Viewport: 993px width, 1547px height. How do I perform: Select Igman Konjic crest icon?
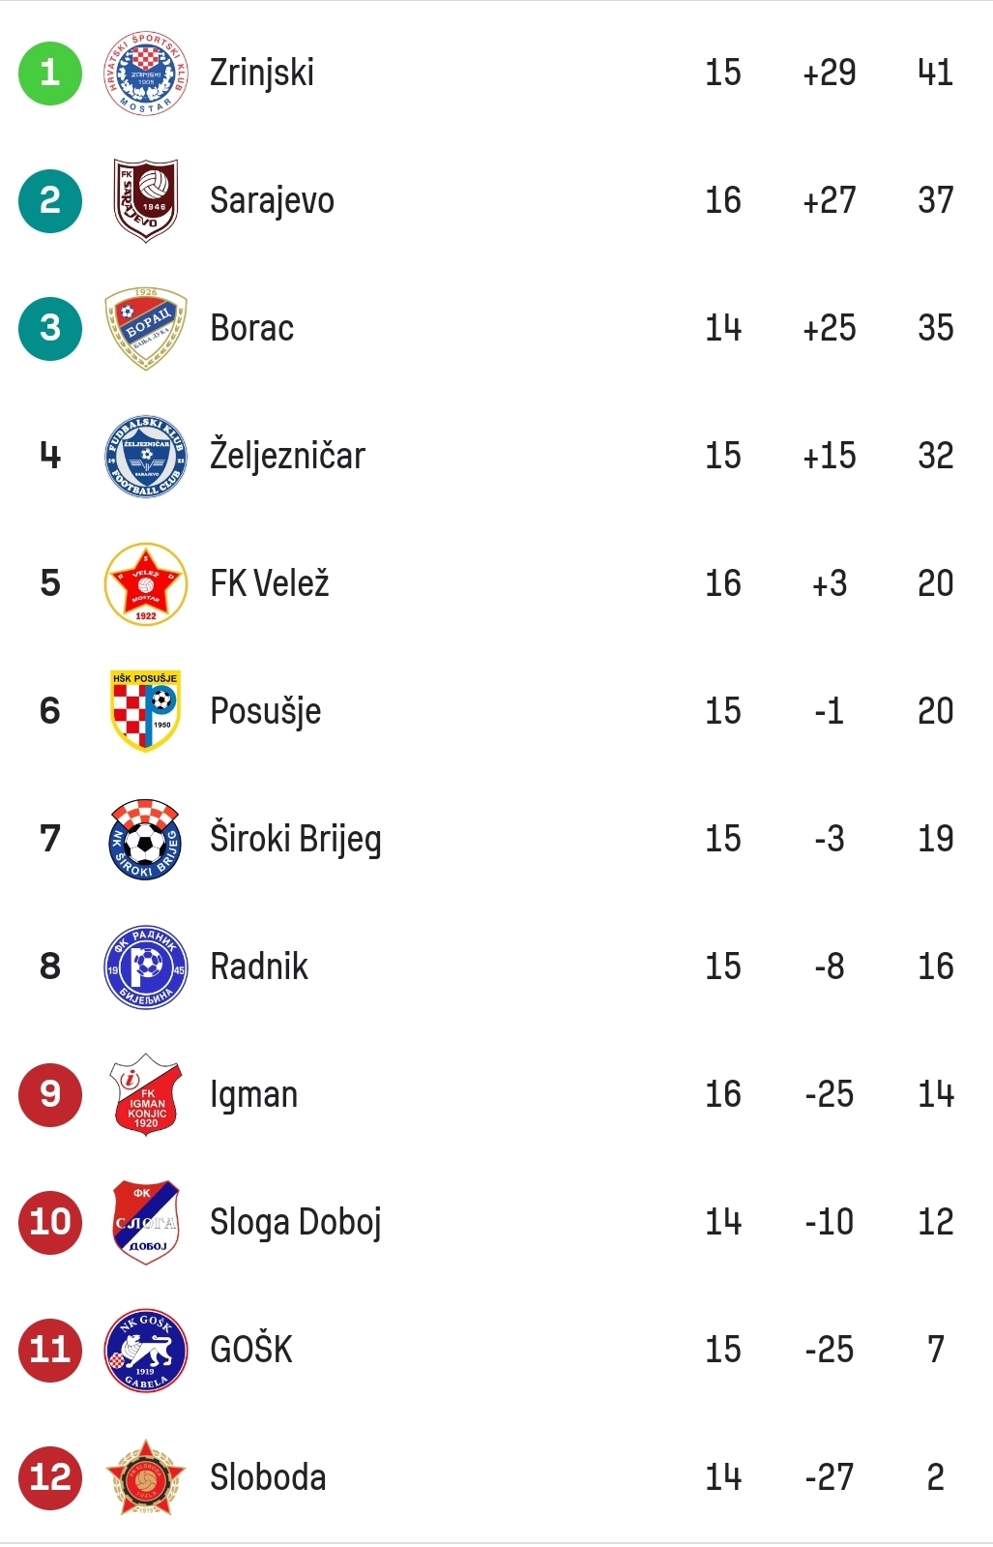145,1094
